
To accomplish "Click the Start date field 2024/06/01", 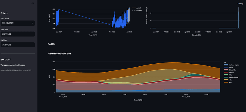I will [x=18, y=34].
